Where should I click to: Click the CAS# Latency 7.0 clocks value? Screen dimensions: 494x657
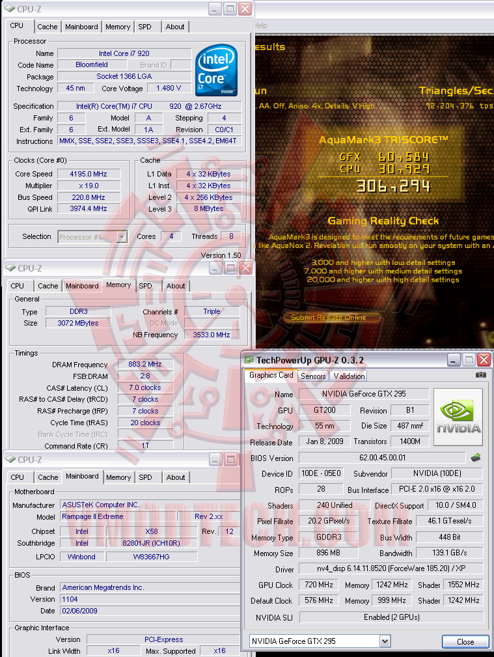[145, 387]
